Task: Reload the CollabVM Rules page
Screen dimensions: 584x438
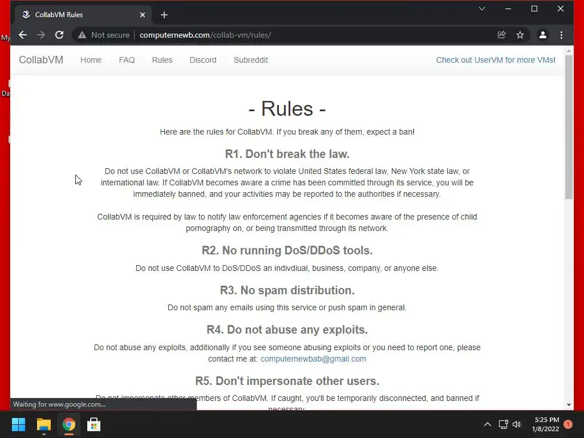Action: (x=59, y=35)
